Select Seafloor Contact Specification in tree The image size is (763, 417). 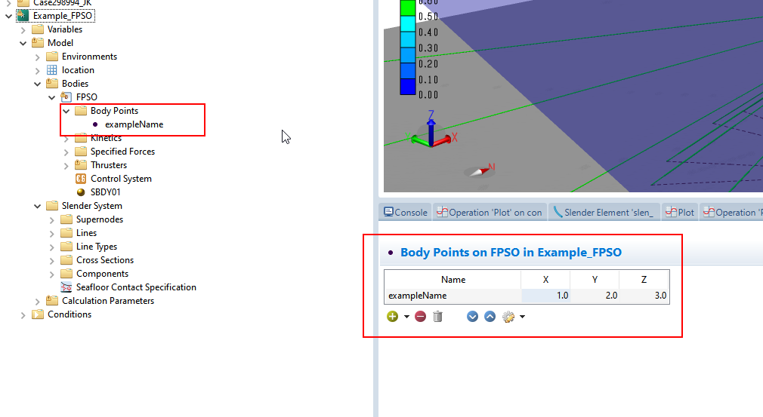pos(136,287)
